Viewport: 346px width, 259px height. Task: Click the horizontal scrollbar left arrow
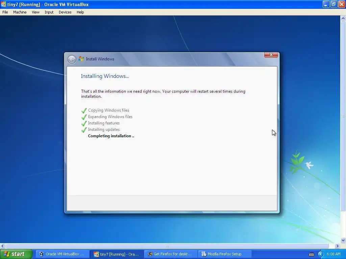tap(3, 246)
